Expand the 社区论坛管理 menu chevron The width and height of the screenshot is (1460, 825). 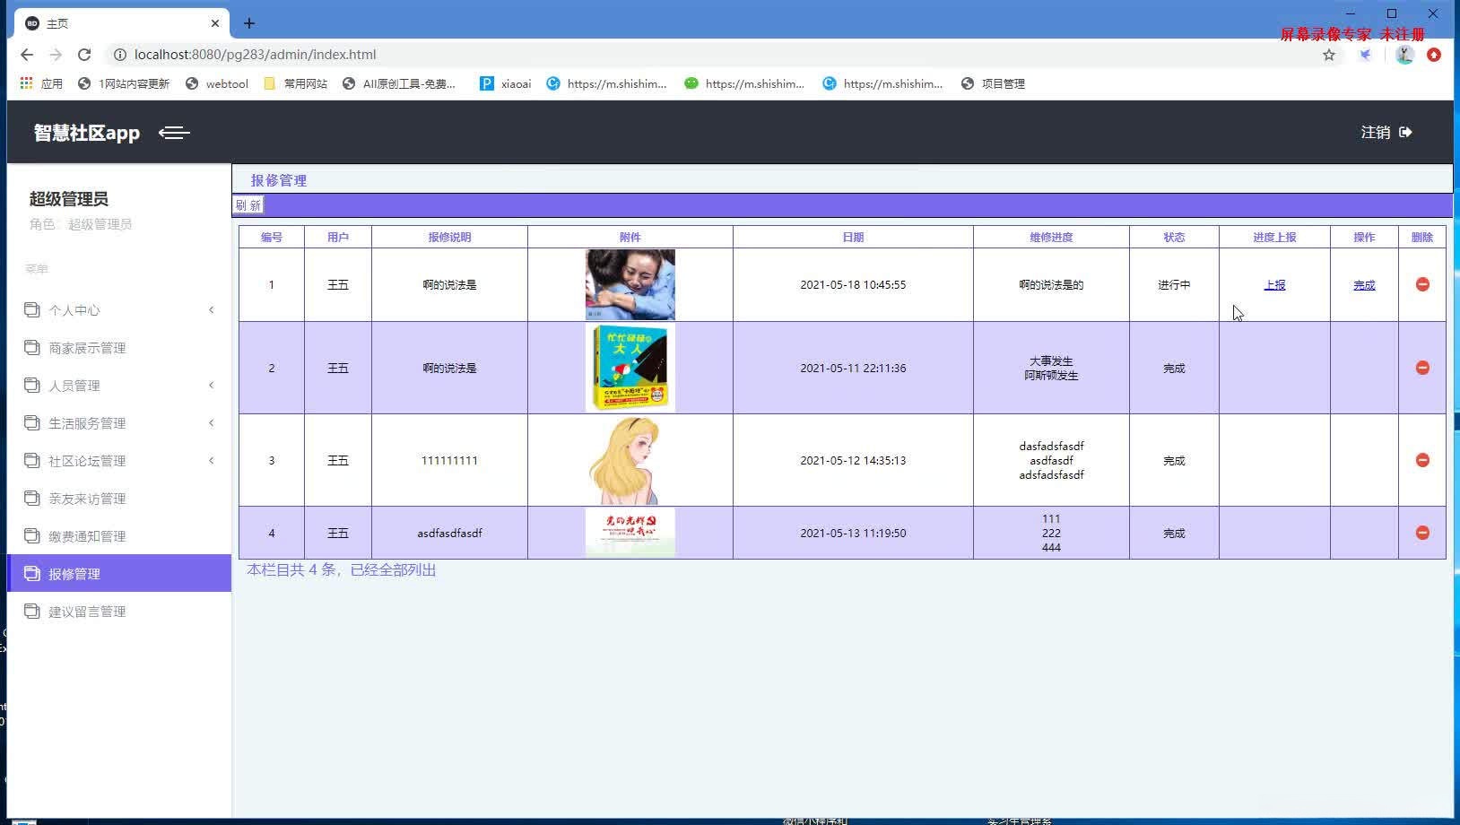(x=212, y=461)
